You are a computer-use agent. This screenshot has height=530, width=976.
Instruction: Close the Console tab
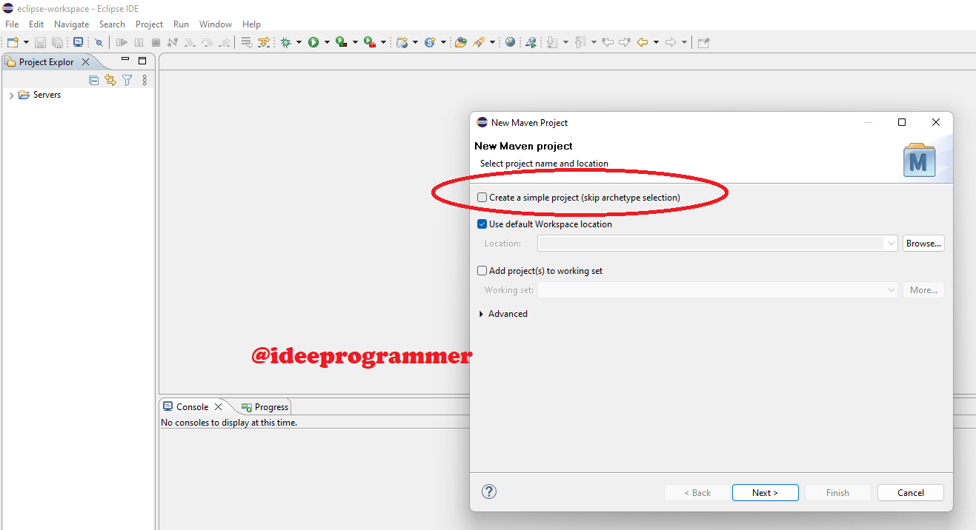pyautogui.click(x=219, y=407)
